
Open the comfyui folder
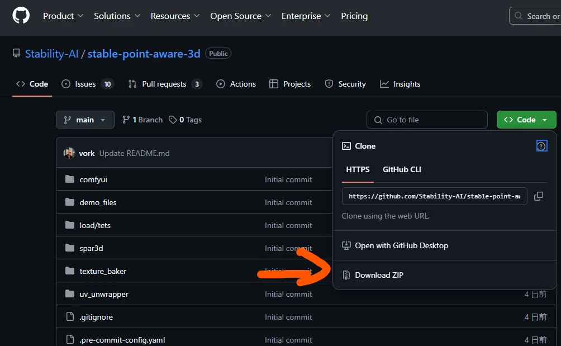click(x=93, y=179)
